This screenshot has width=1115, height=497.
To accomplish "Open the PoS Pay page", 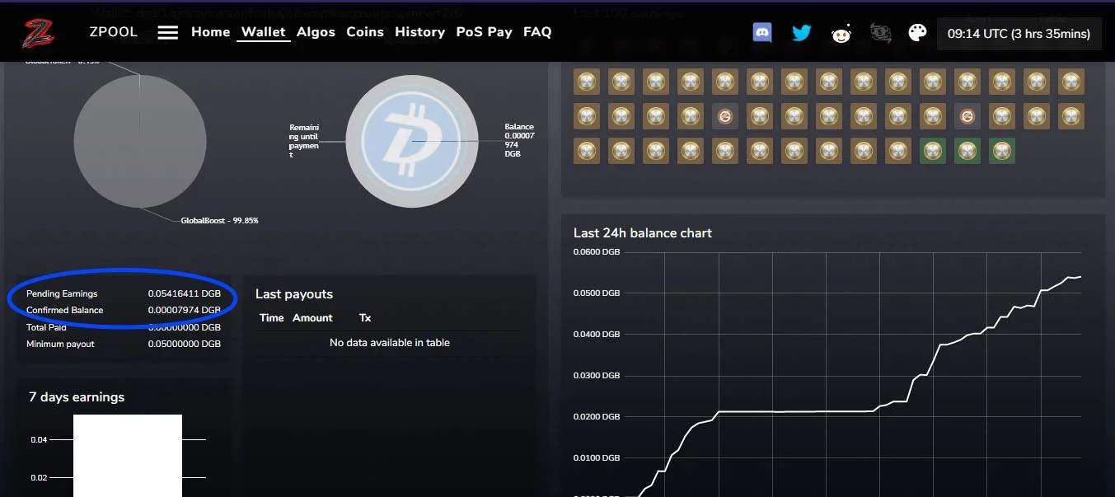I will tap(485, 31).
